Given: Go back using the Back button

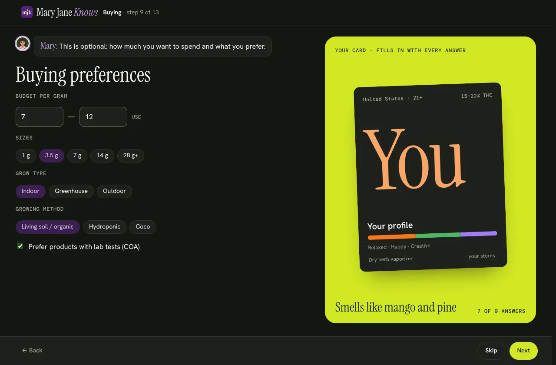Looking at the screenshot, I should pos(33,351).
